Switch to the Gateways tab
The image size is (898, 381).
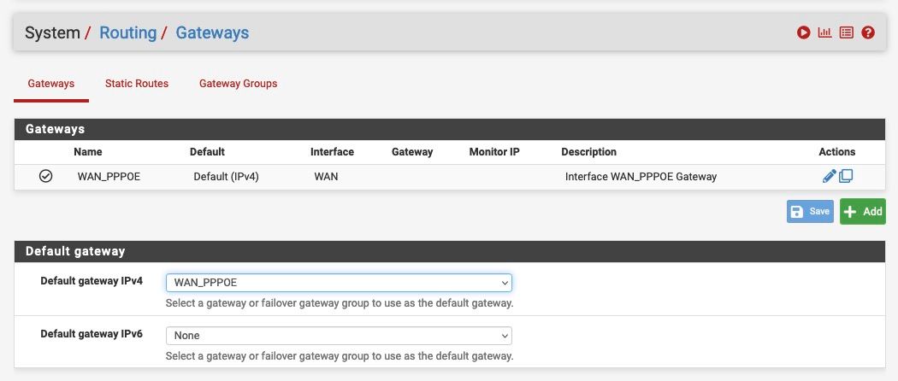pyautogui.click(x=51, y=84)
